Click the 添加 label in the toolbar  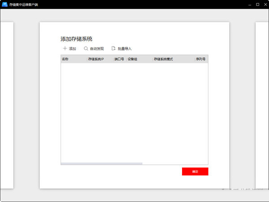[x=72, y=49]
